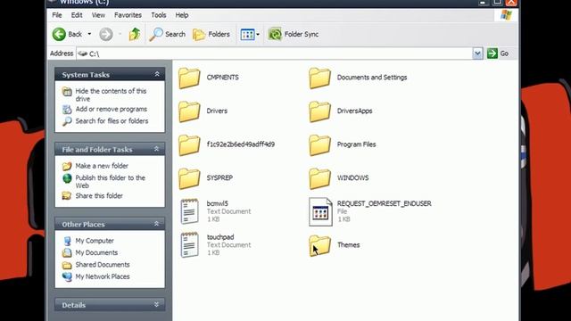This screenshot has height=321, width=571.
Task: Click the Address bar field showing C:\
Action: tap(274, 53)
